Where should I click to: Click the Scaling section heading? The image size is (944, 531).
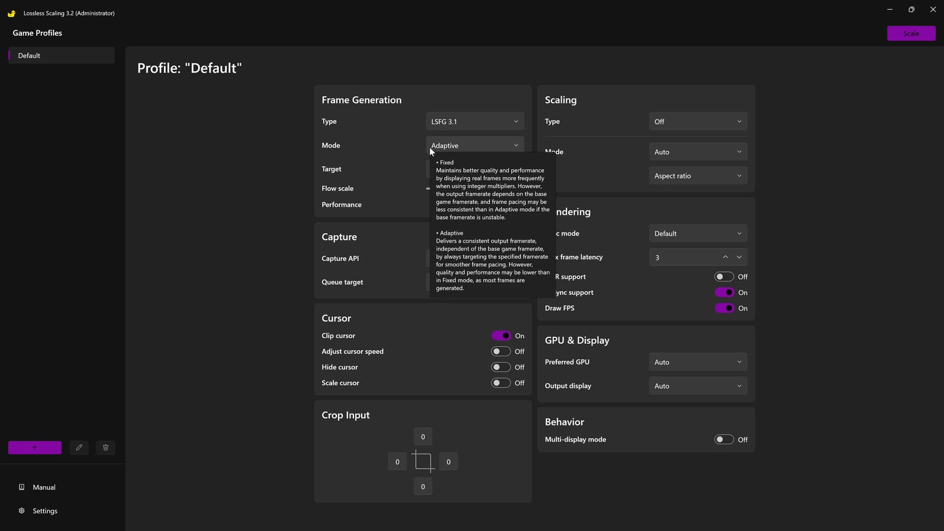coord(560,100)
